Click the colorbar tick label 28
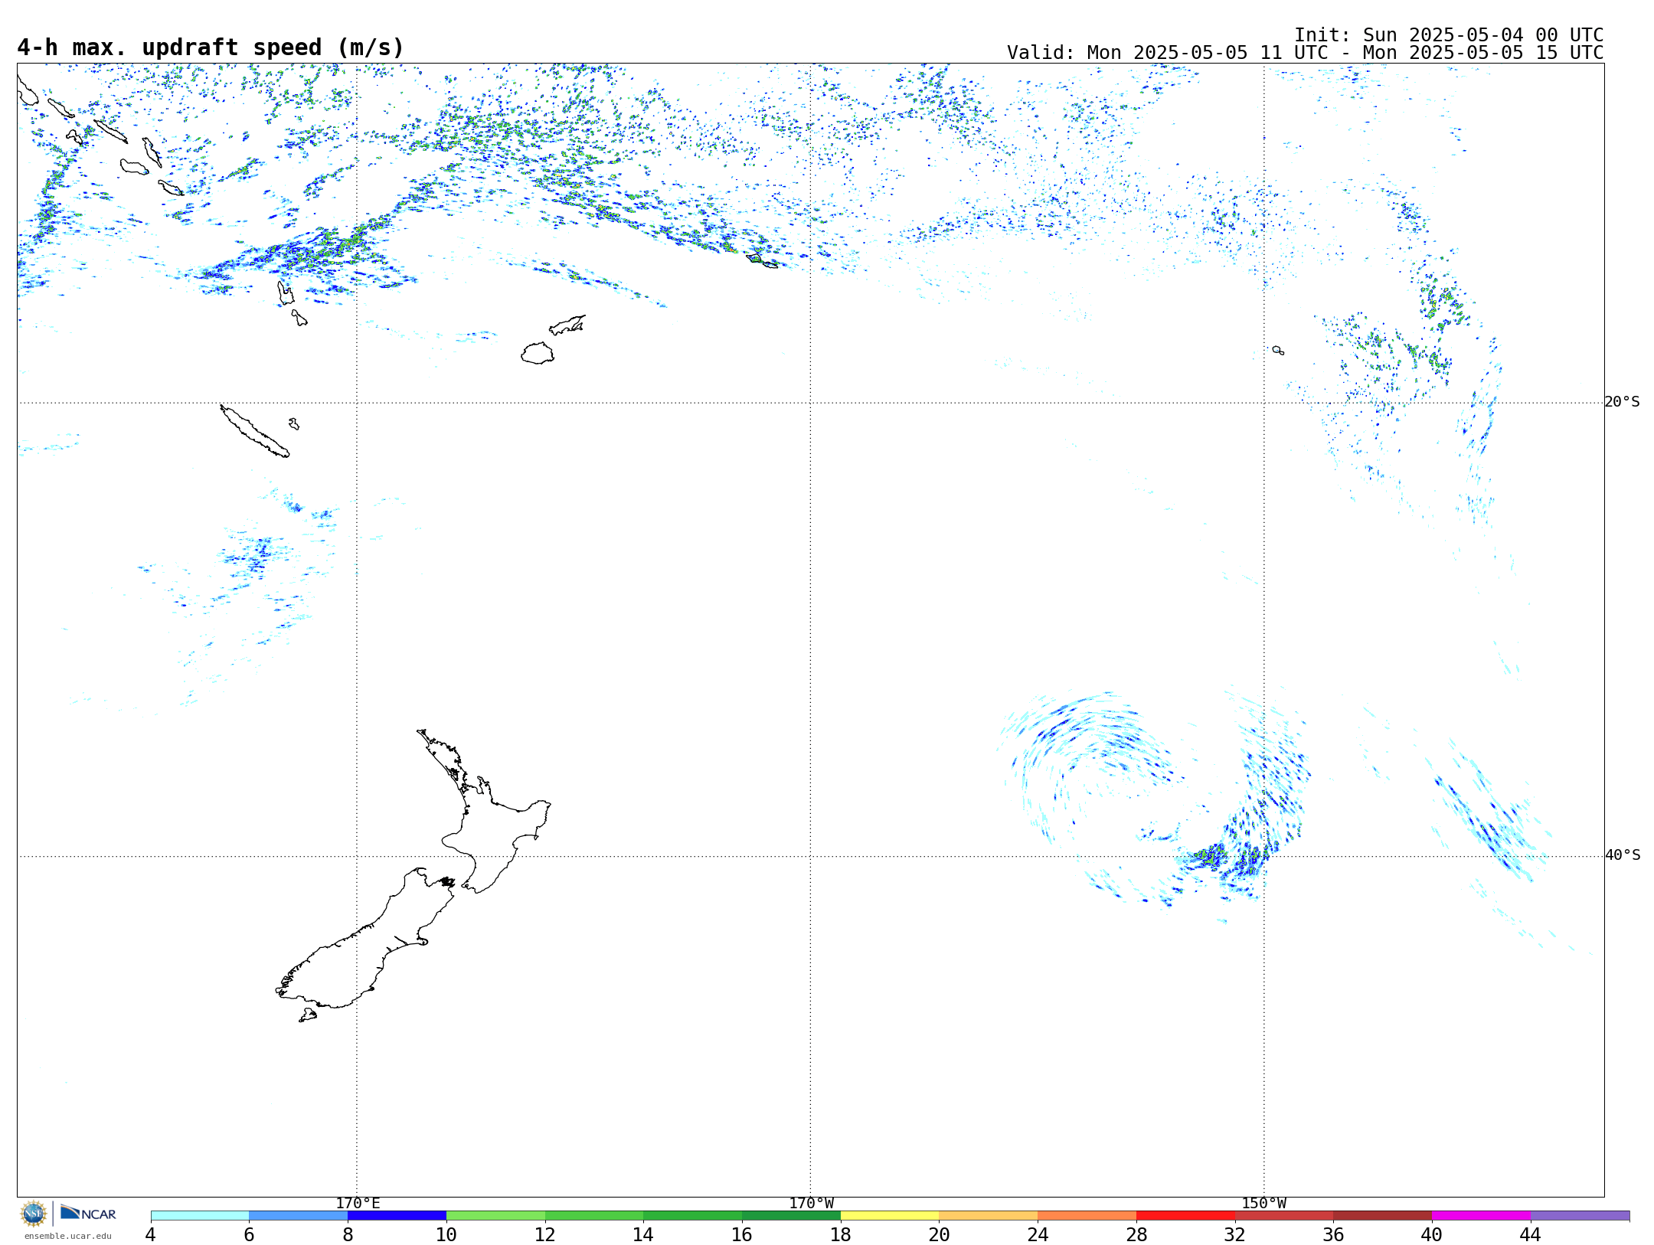Image resolution: width=1654 pixels, height=1245 pixels. point(1136,1234)
